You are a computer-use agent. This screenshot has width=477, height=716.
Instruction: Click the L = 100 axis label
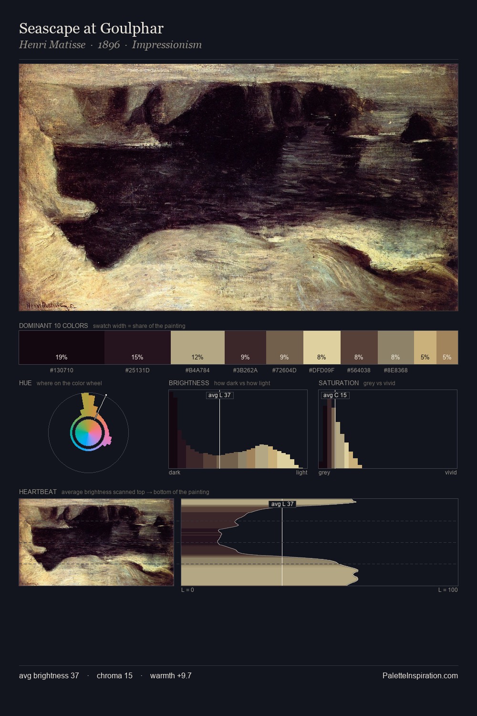448,590
